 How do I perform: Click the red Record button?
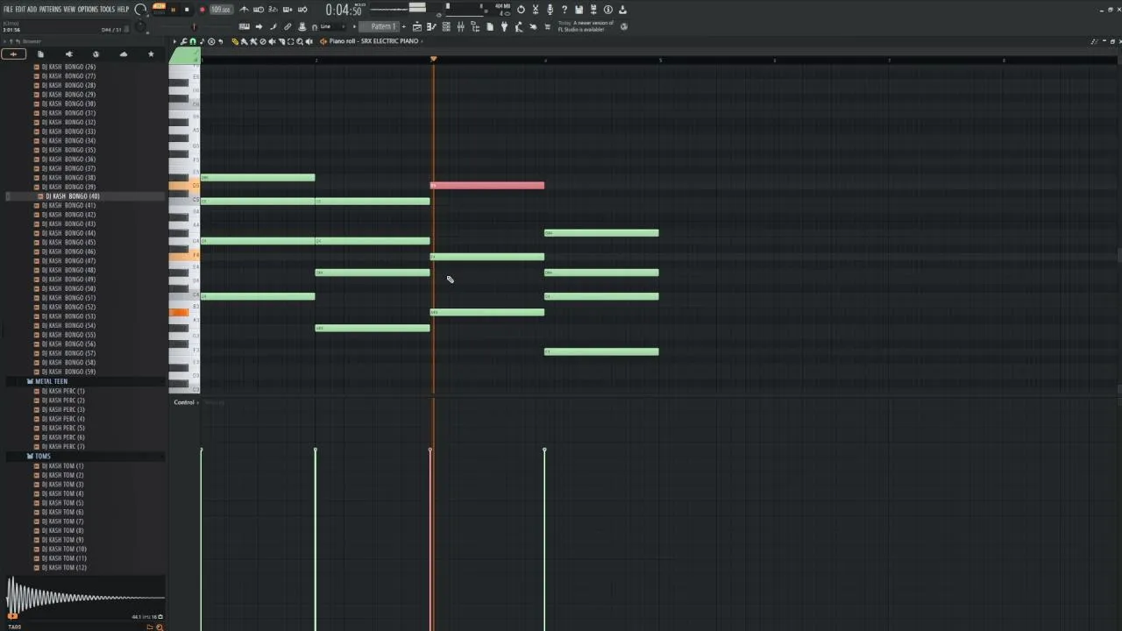(x=202, y=10)
